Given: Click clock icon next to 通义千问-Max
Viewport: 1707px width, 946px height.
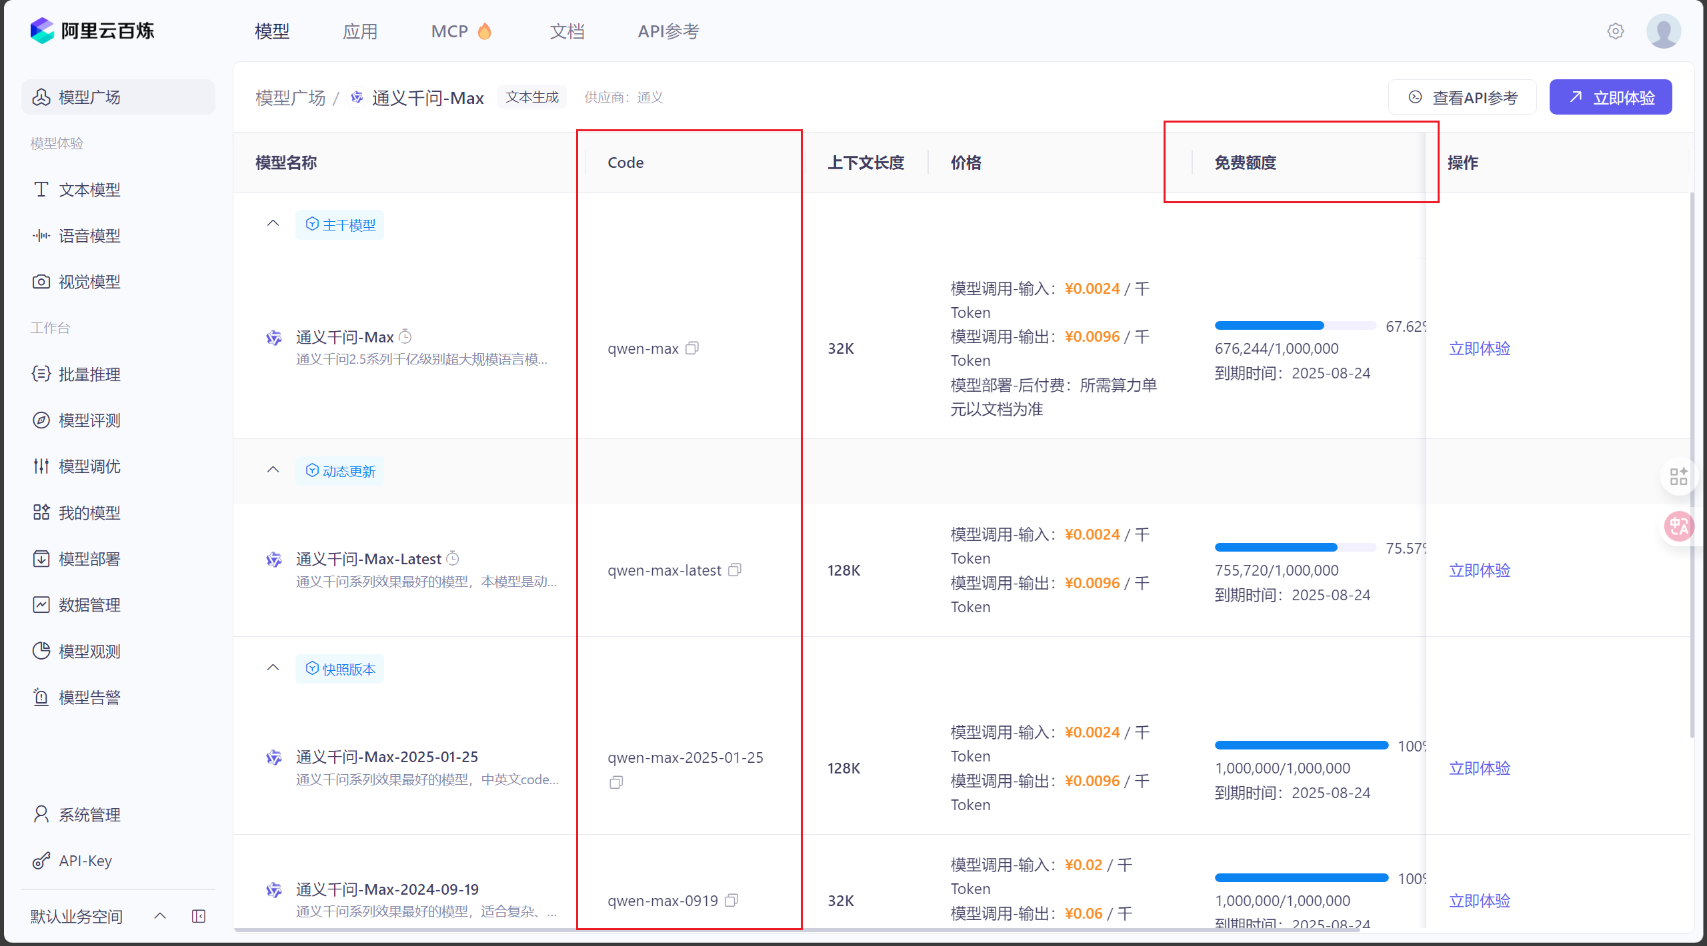Looking at the screenshot, I should pyautogui.click(x=405, y=336).
